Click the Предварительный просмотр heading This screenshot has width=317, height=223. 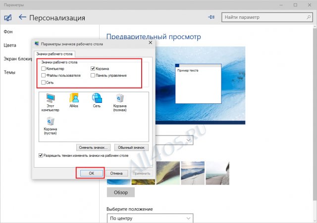click(154, 37)
